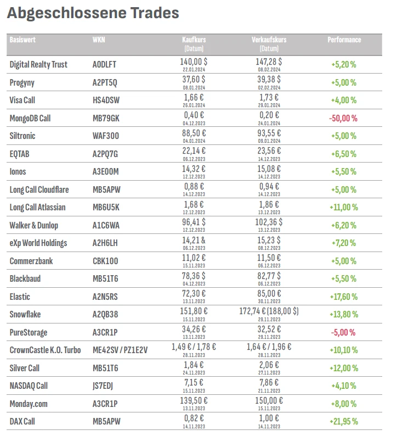Select the +11,00 % performance value

[x=344, y=208]
